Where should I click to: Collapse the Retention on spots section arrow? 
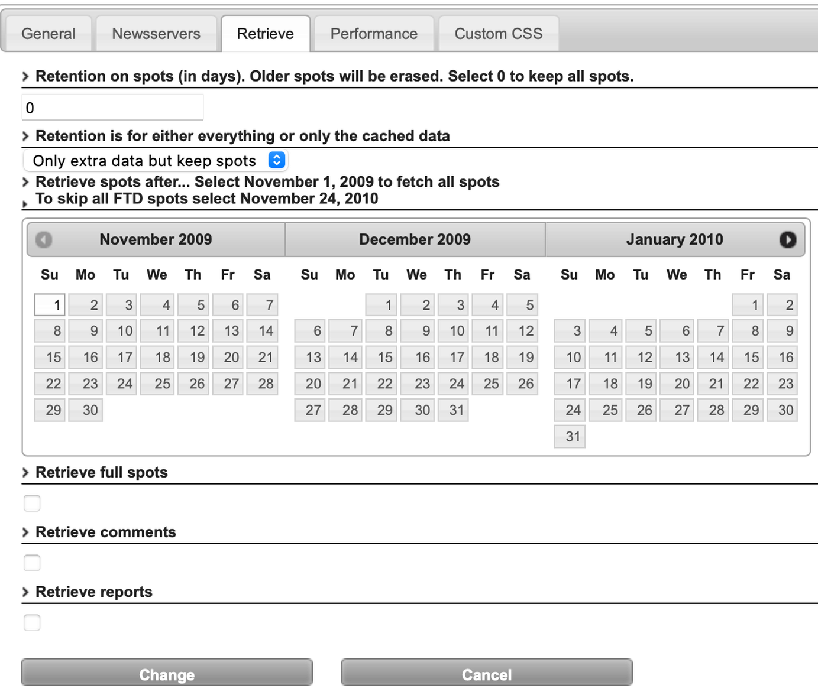pos(25,76)
